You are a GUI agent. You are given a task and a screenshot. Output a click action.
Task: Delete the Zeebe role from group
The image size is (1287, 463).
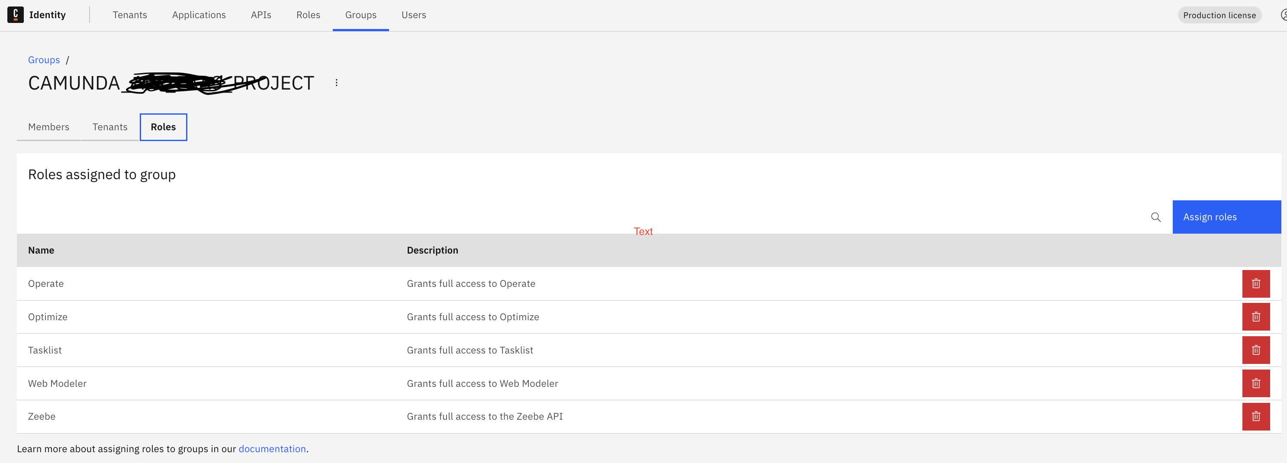pos(1256,417)
